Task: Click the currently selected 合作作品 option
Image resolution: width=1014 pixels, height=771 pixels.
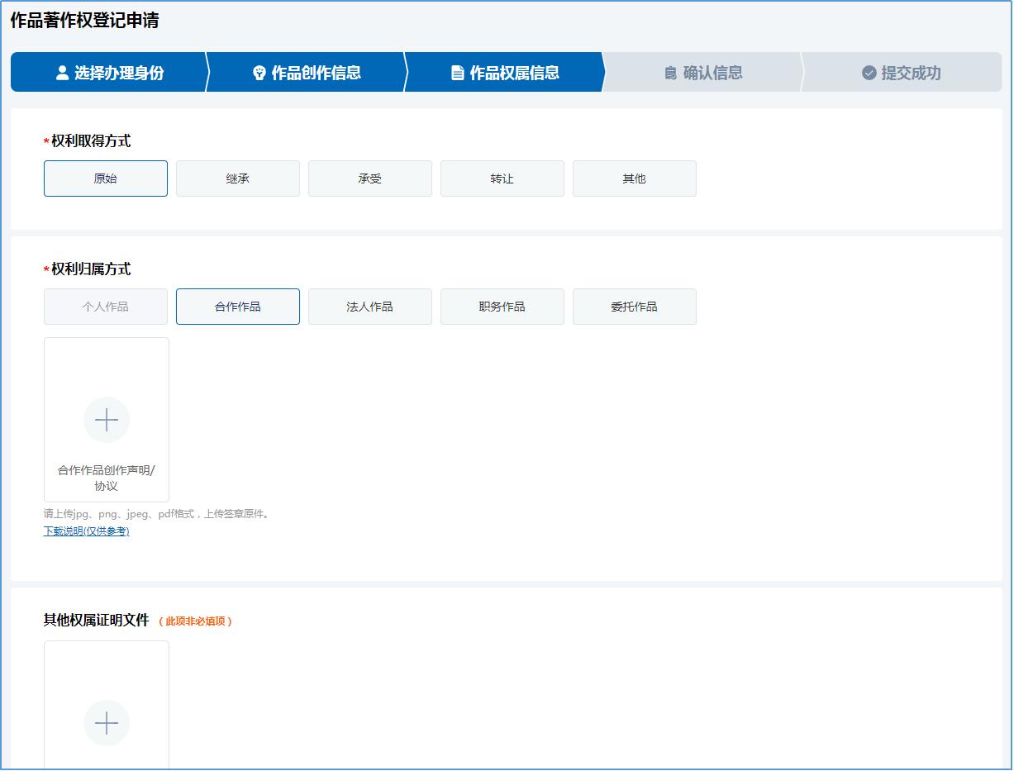Action: (x=237, y=307)
